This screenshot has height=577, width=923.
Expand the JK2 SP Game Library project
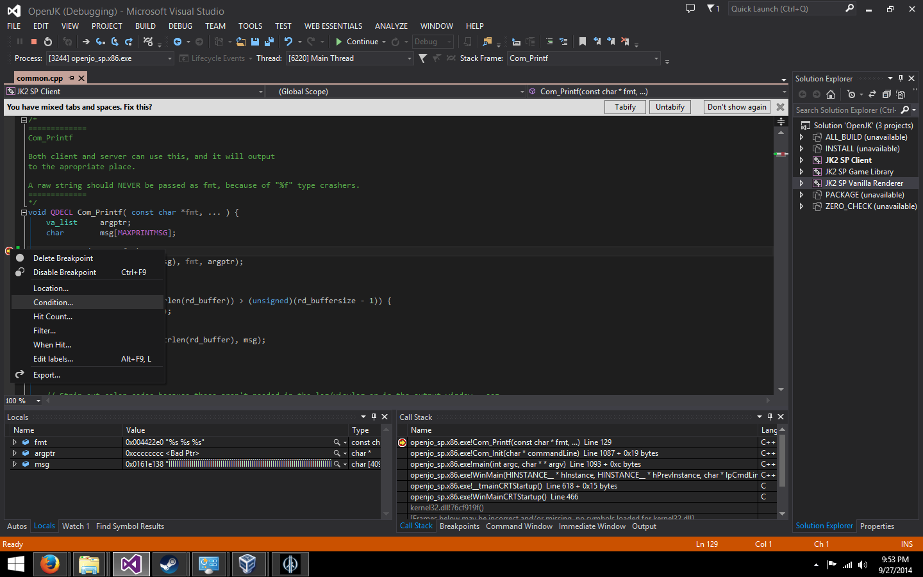point(801,172)
